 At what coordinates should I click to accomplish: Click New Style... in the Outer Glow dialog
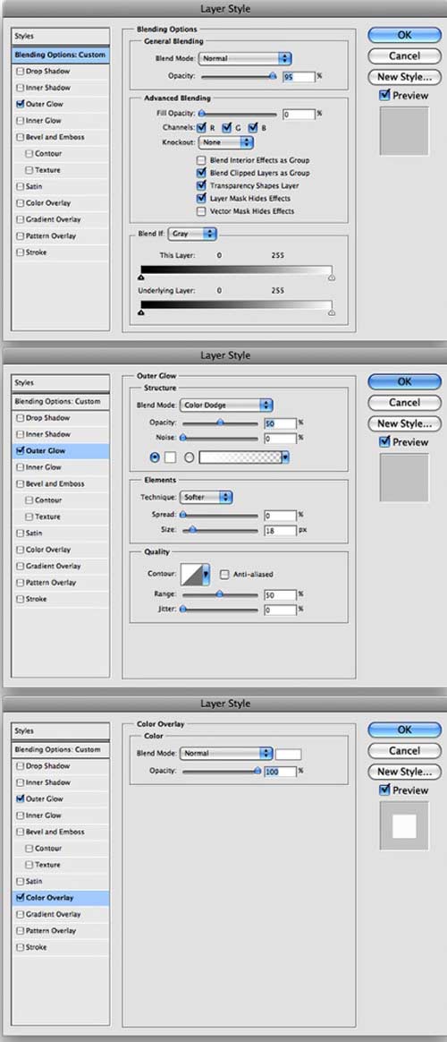(405, 423)
